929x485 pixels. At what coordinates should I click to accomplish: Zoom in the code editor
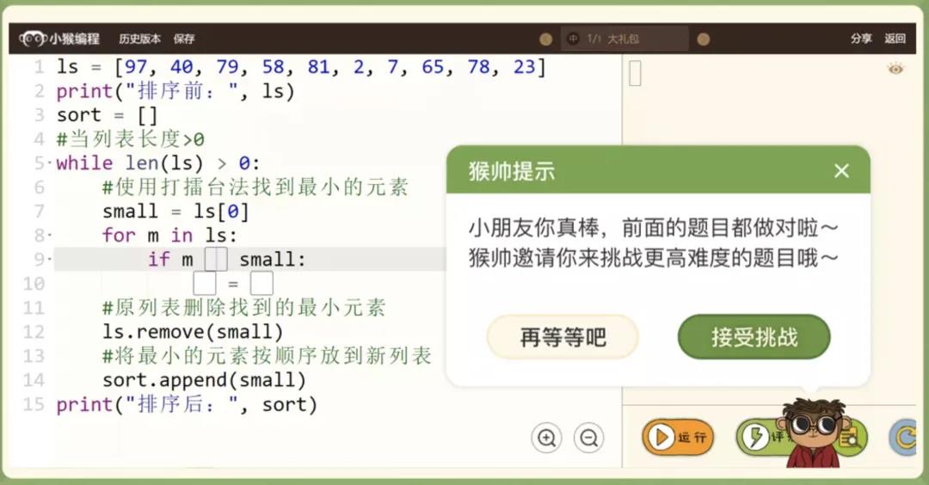tap(546, 438)
